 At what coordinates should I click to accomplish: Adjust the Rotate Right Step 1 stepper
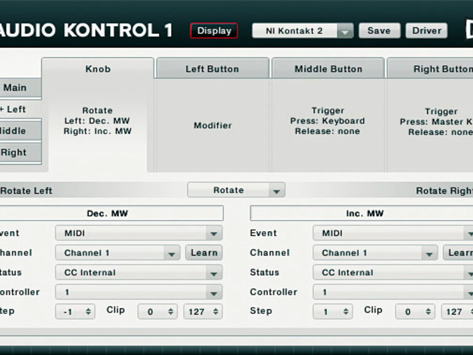pyautogui.click(x=333, y=311)
